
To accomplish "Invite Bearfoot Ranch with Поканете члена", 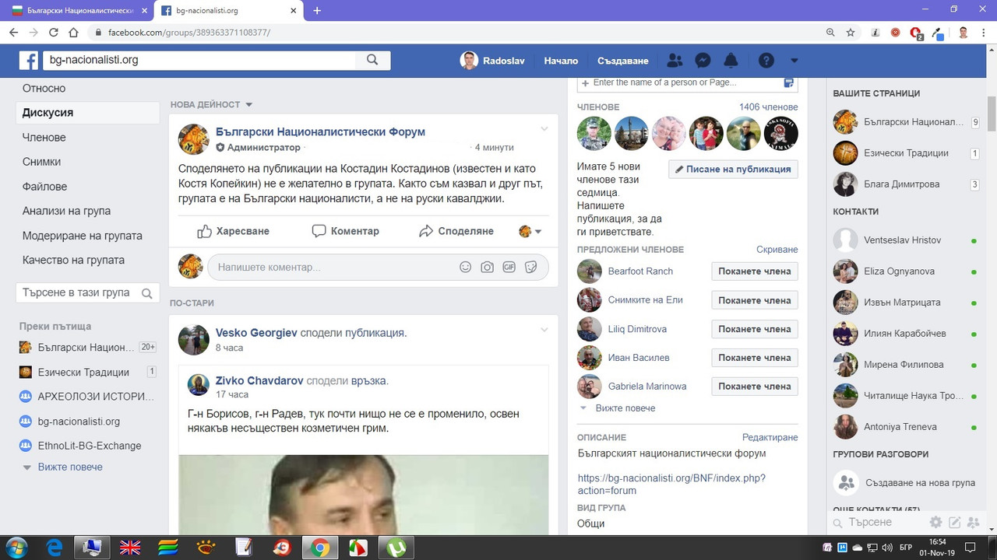I will [x=755, y=271].
